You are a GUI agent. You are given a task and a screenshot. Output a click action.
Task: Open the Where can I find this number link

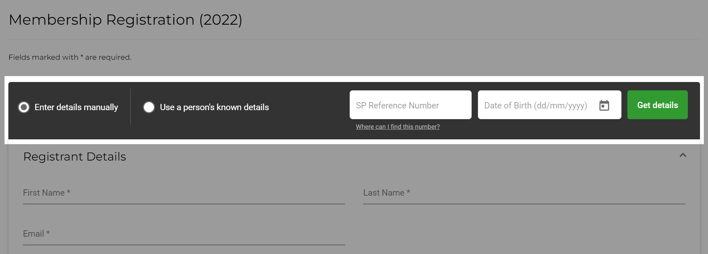pos(398,127)
